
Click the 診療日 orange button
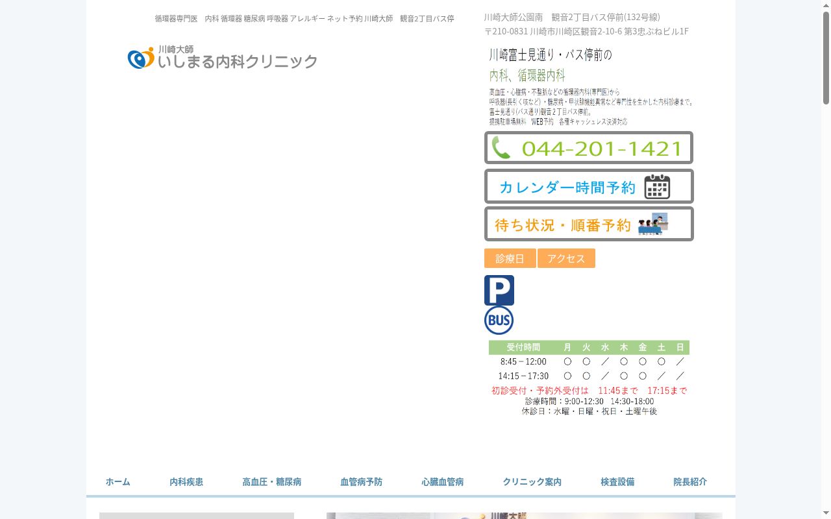point(510,258)
